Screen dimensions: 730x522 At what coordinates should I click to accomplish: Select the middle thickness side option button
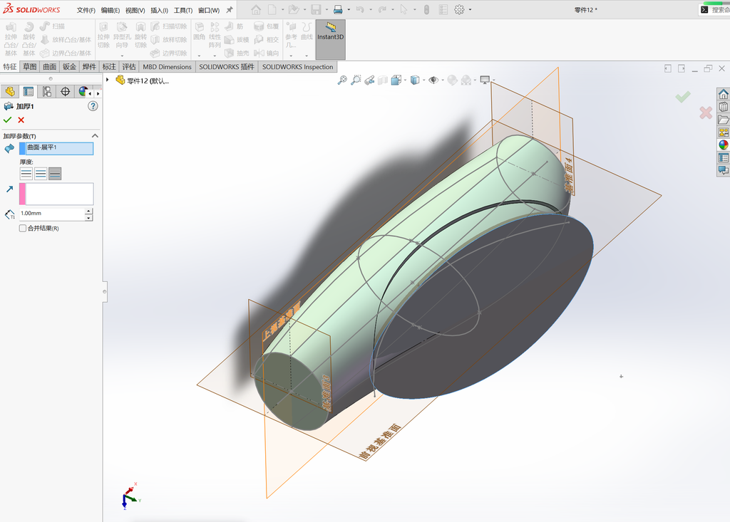coord(41,174)
